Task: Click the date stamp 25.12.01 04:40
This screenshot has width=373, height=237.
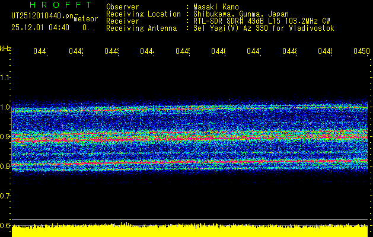Action: [x=40, y=28]
